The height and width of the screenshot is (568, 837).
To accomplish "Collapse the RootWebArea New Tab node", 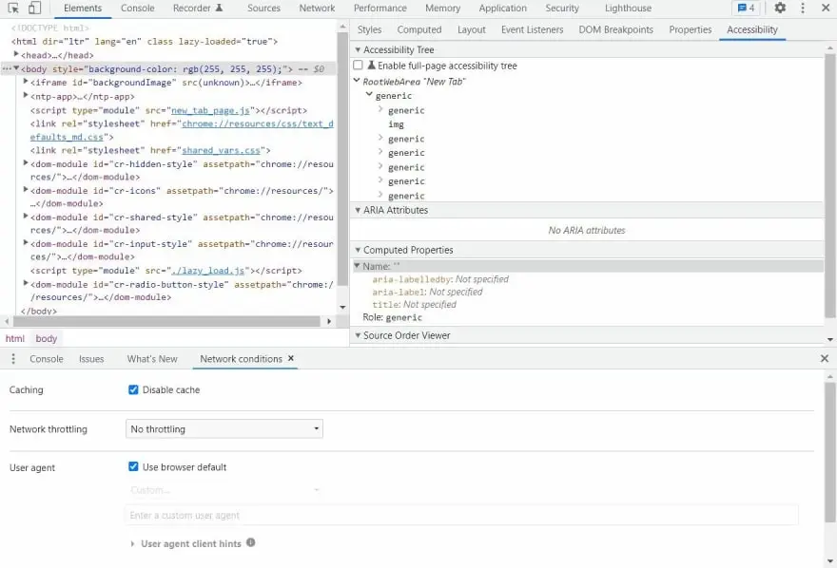I will click(x=357, y=81).
